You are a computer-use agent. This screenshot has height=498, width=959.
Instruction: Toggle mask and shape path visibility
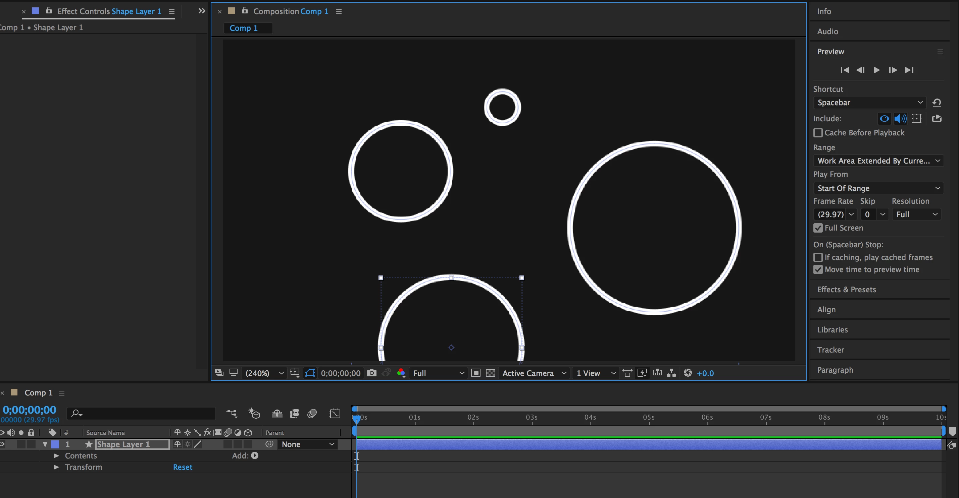click(x=310, y=373)
